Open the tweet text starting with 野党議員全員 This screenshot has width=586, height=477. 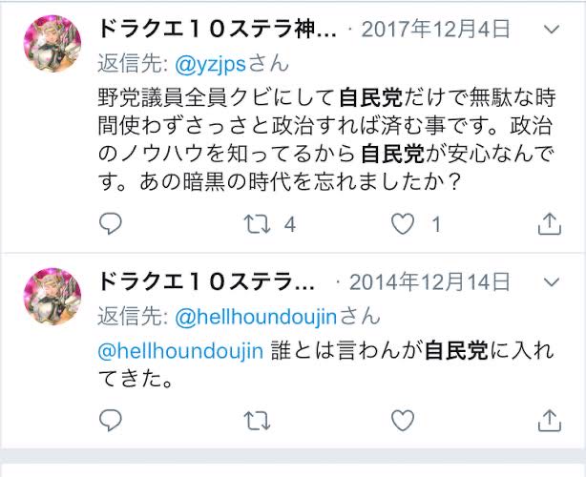tap(326, 139)
